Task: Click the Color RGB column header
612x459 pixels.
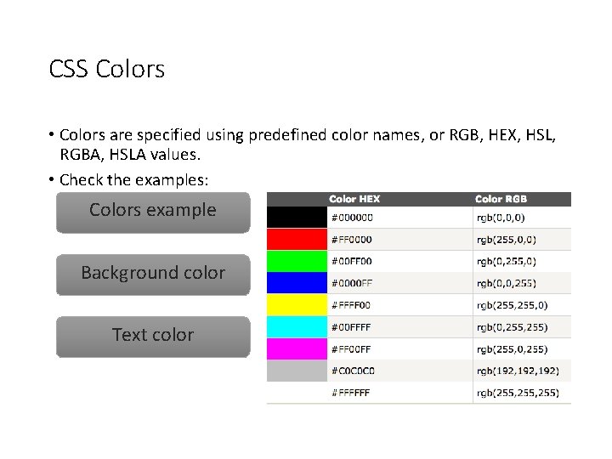Action: [501, 199]
